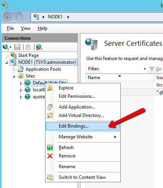Image resolution: width=163 pixels, height=188 pixels.
Task: Click the Add Application icon in menu
Action: (x=50, y=107)
